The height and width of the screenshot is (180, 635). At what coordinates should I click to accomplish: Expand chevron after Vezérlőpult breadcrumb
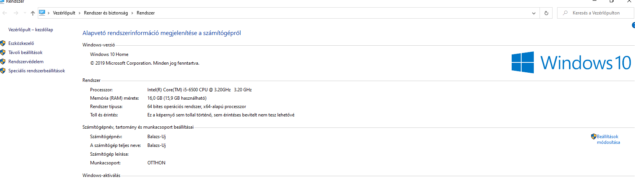[80, 13]
